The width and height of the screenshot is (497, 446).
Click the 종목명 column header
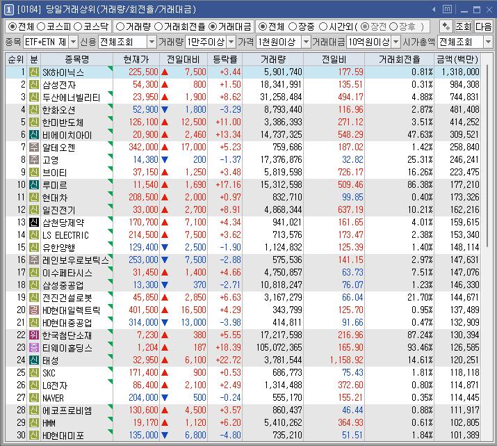(76, 59)
